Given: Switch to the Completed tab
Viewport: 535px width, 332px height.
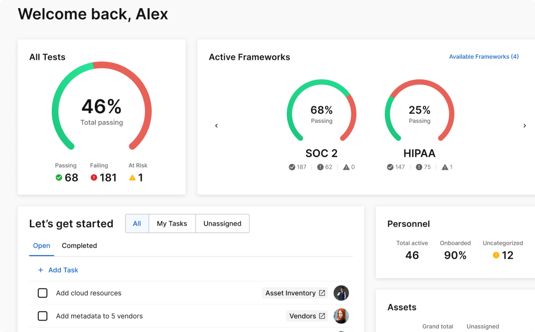Looking at the screenshot, I should (79, 246).
